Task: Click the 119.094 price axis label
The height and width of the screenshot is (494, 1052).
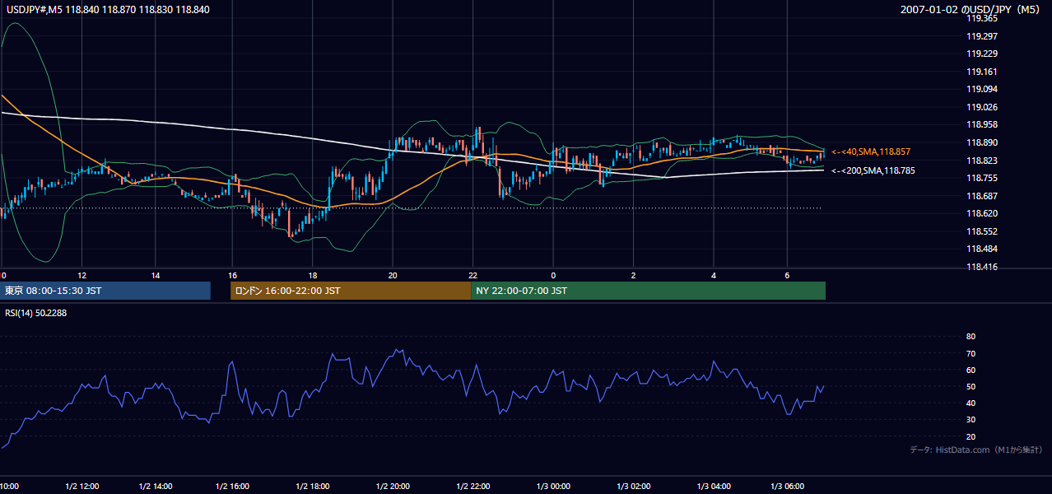Action: 982,89
